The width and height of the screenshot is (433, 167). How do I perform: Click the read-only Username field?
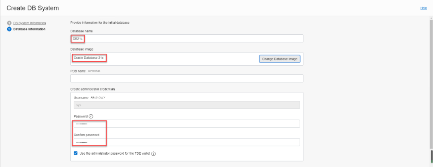[186, 105]
